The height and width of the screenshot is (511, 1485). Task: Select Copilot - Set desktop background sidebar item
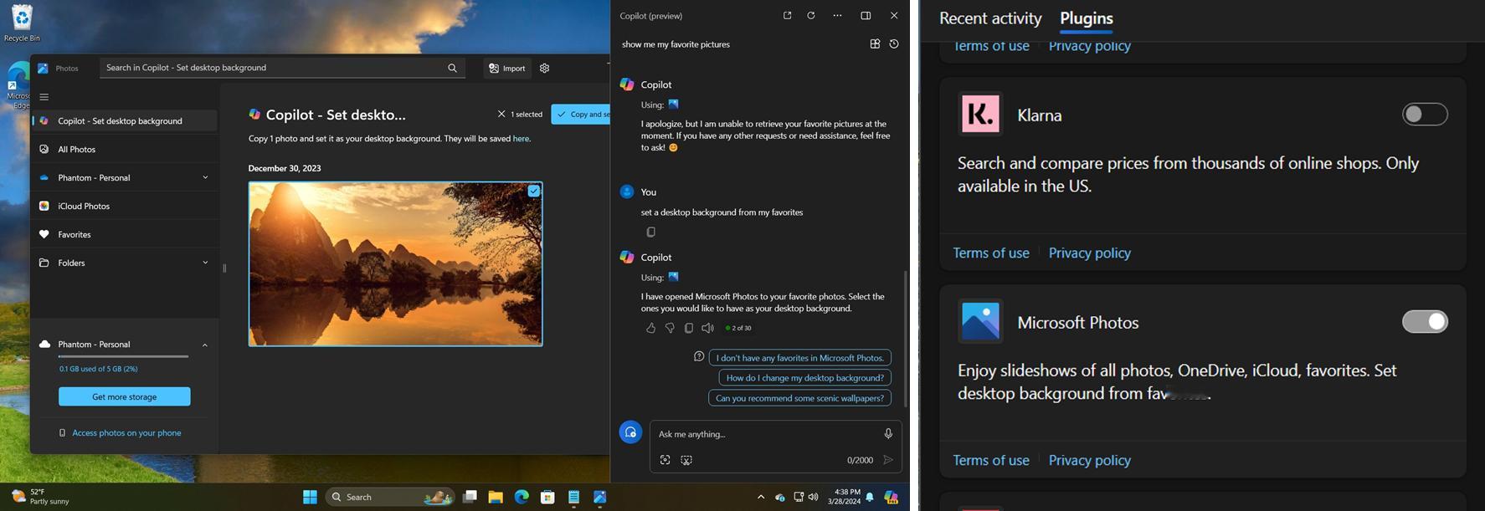125,120
